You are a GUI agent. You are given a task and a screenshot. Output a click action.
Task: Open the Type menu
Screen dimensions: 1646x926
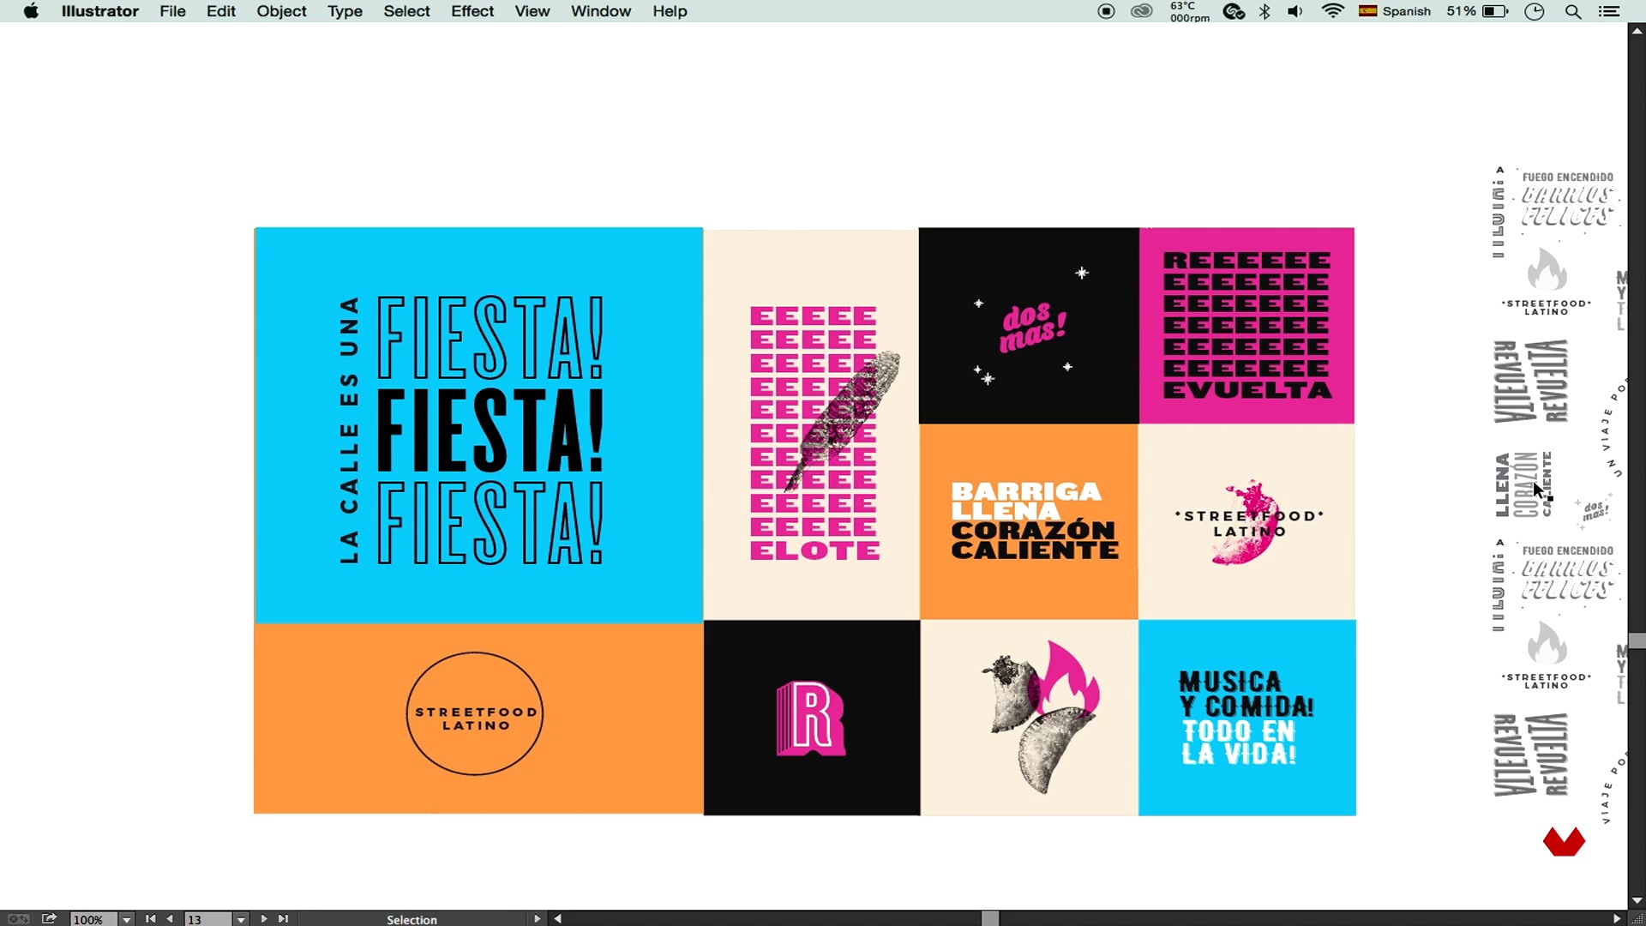point(345,11)
